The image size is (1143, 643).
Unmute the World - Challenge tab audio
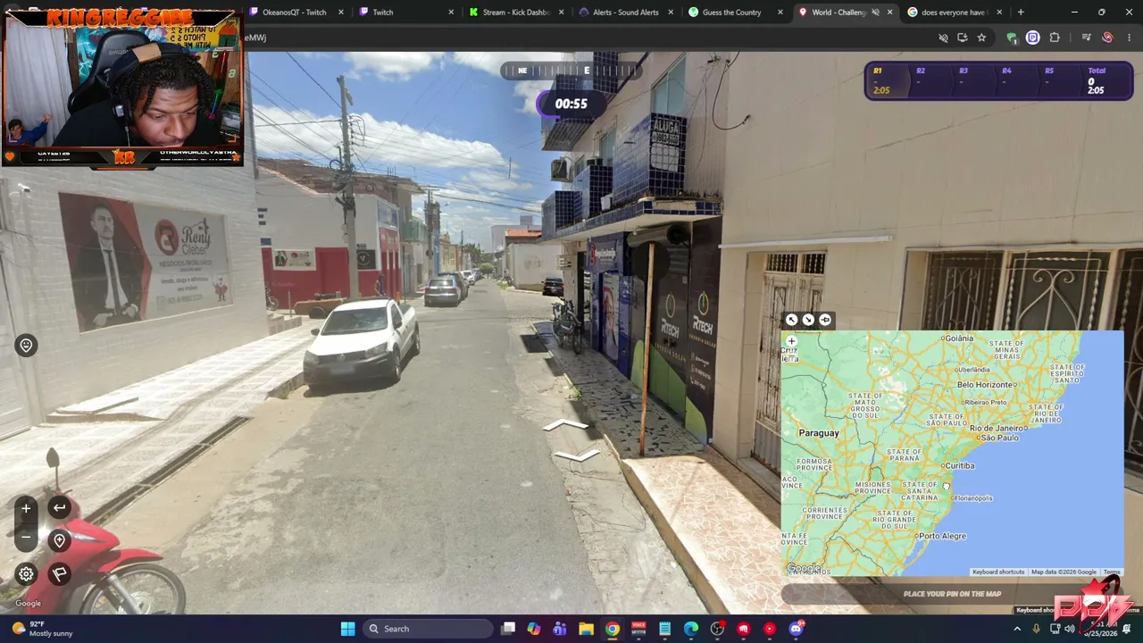pos(875,13)
